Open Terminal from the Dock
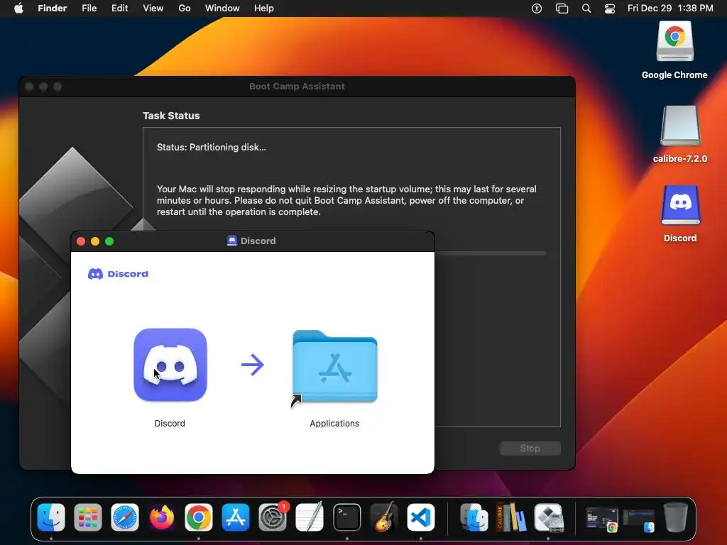The image size is (727, 545). tap(346, 517)
